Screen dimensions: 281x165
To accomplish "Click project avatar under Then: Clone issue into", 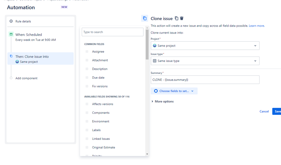I will tap(17, 62).
